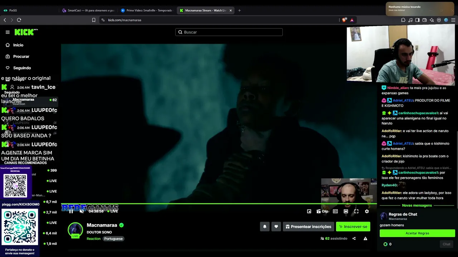Jump to LIVE indicator in player
Image resolution: width=458 pixels, height=257 pixels.
coord(113,211)
